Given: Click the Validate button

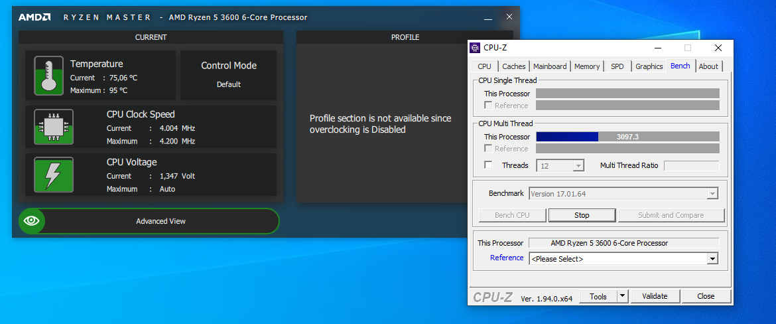Looking at the screenshot, I should tap(655, 296).
